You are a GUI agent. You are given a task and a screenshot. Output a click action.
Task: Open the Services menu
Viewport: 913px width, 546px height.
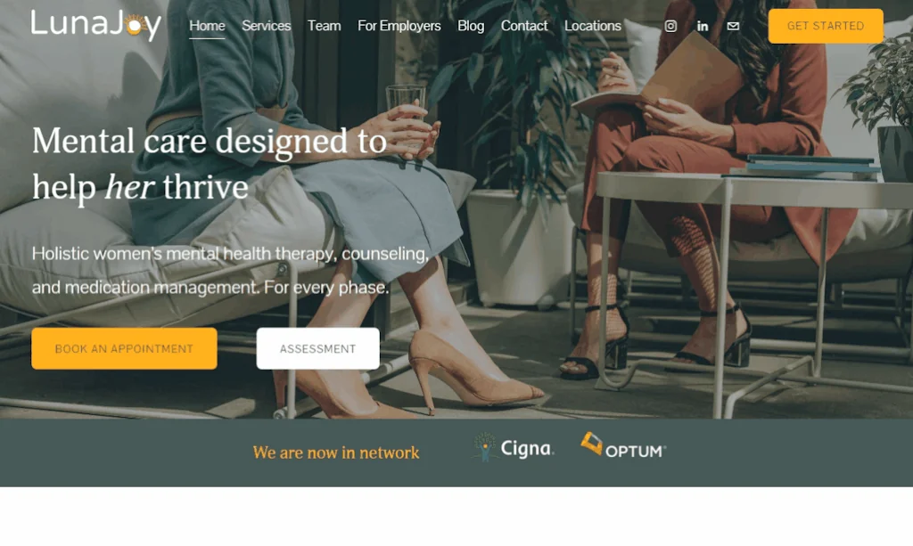click(266, 26)
